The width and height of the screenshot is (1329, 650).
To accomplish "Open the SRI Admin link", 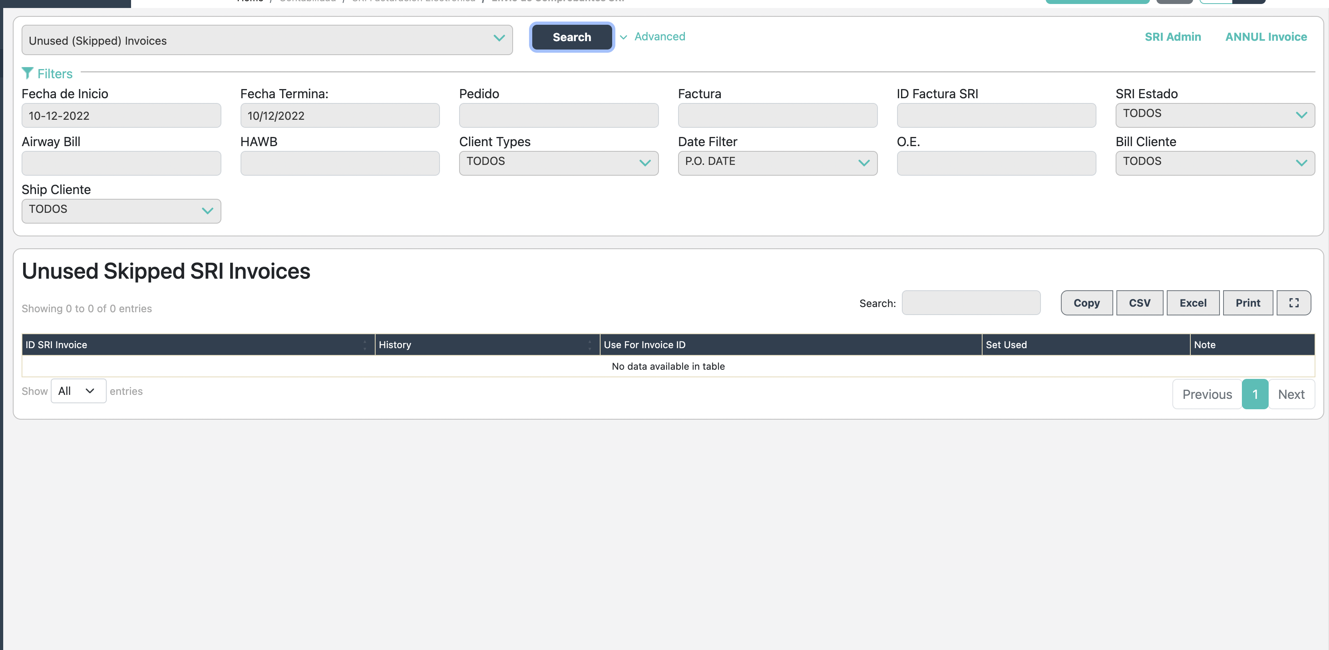I will [1172, 37].
